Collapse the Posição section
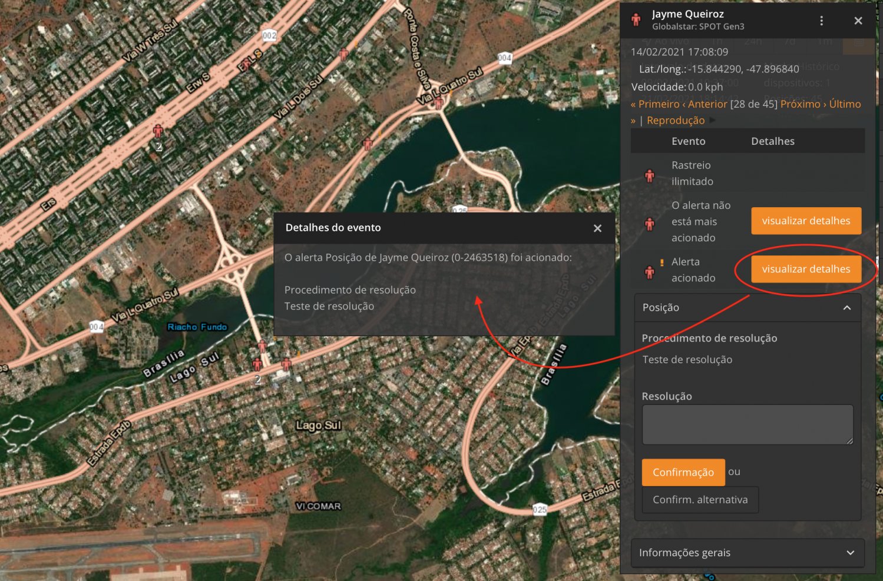The height and width of the screenshot is (581, 883). tap(846, 308)
